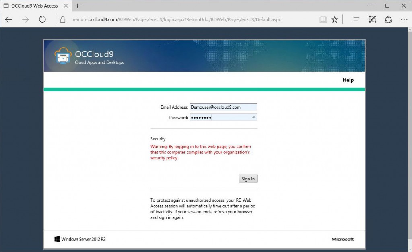The height and width of the screenshot is (252, 412).
Task: Click the Microsoft logo text in footer
Action: point(343,239)
